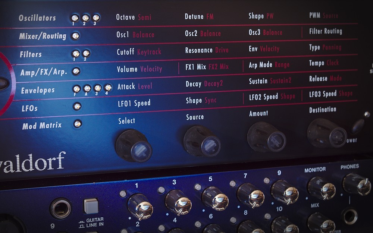Click the Envelopes row label
This screenshot has height=233, width=373.
[x=38, y=90]
